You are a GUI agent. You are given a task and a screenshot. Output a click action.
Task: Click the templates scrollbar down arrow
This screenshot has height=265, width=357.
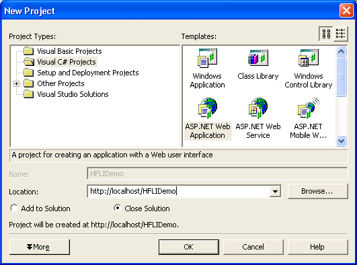[x=341, y=141]
